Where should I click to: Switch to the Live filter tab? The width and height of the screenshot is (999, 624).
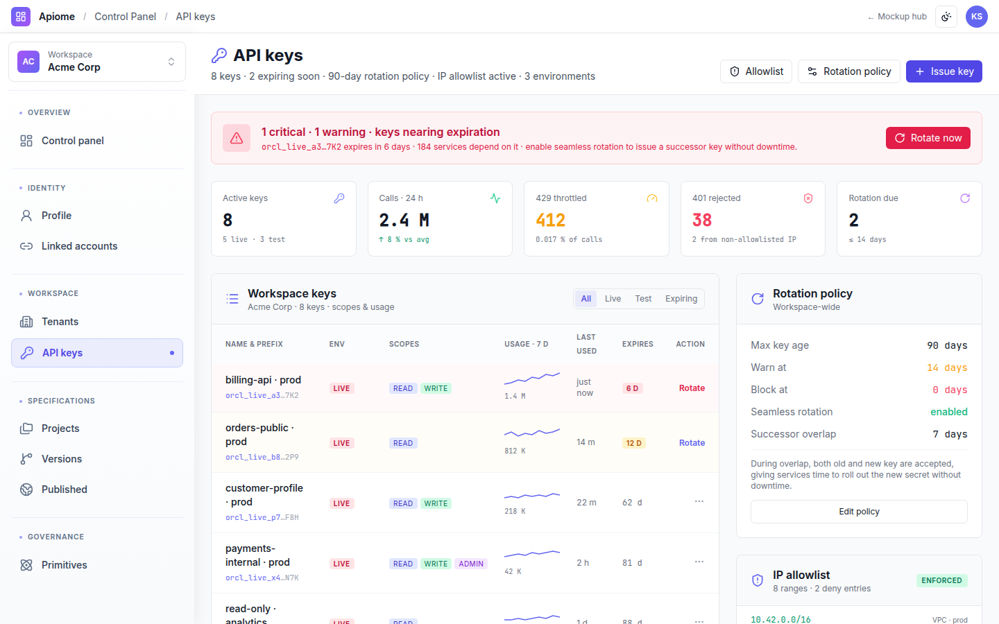[x=613, y=299]
